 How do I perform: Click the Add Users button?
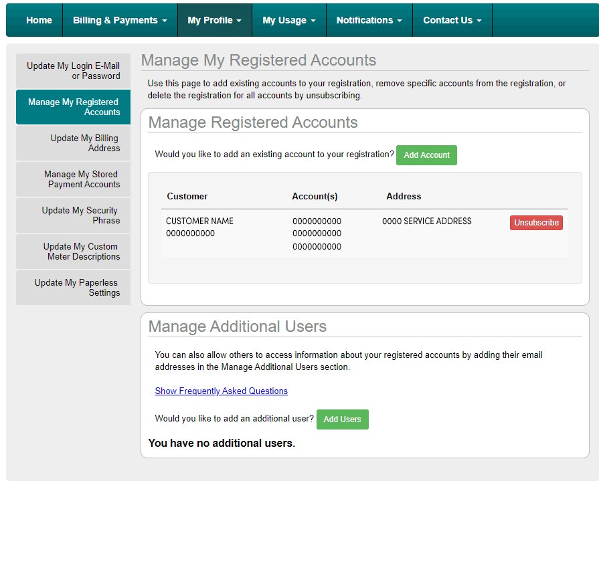click(342, 419)
